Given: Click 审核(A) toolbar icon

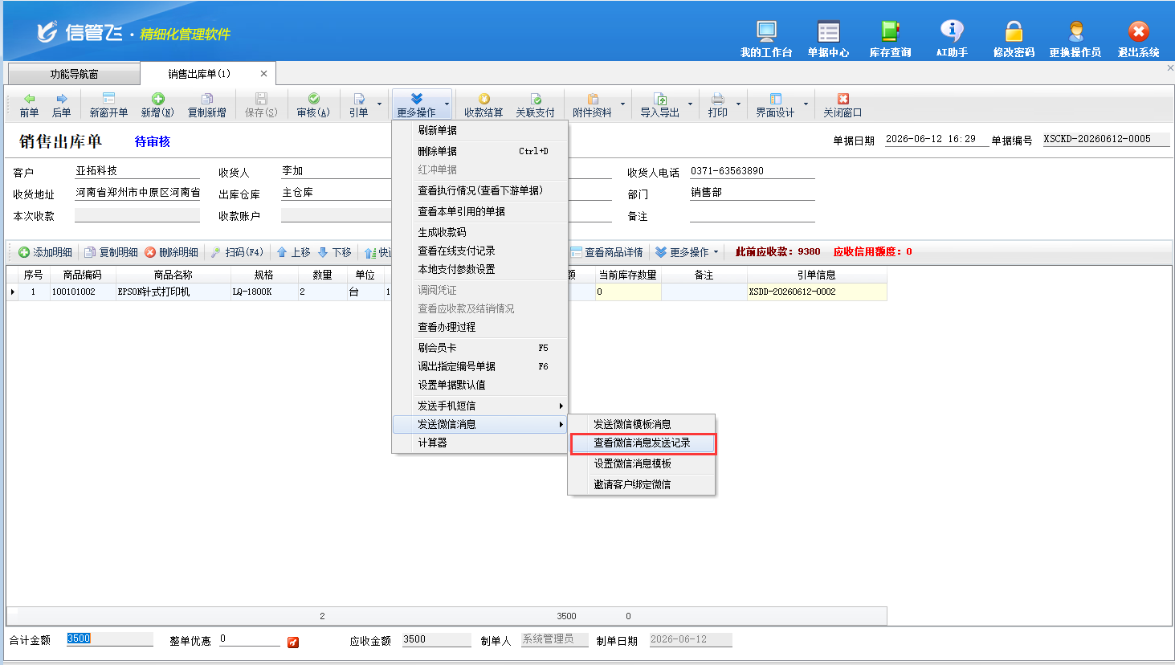Looking at the screenshot, I should pos(313,105).
